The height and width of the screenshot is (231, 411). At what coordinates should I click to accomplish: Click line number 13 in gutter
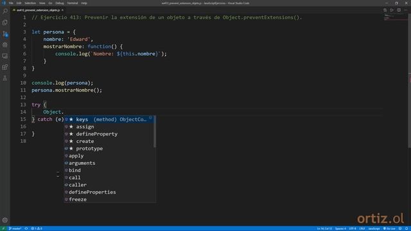coord(23,105)
